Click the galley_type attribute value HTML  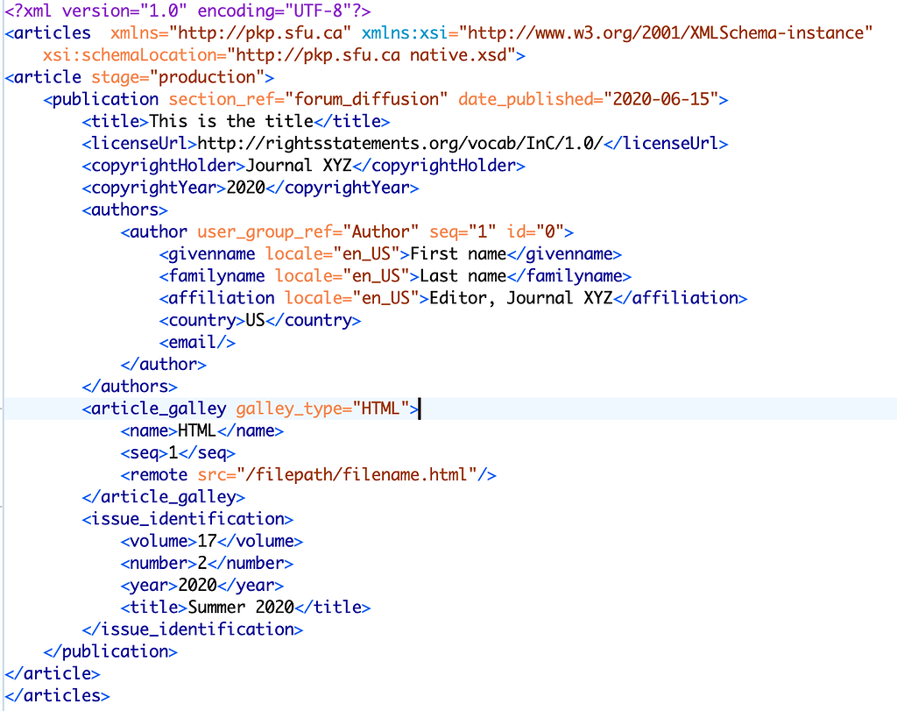(380, 409)
